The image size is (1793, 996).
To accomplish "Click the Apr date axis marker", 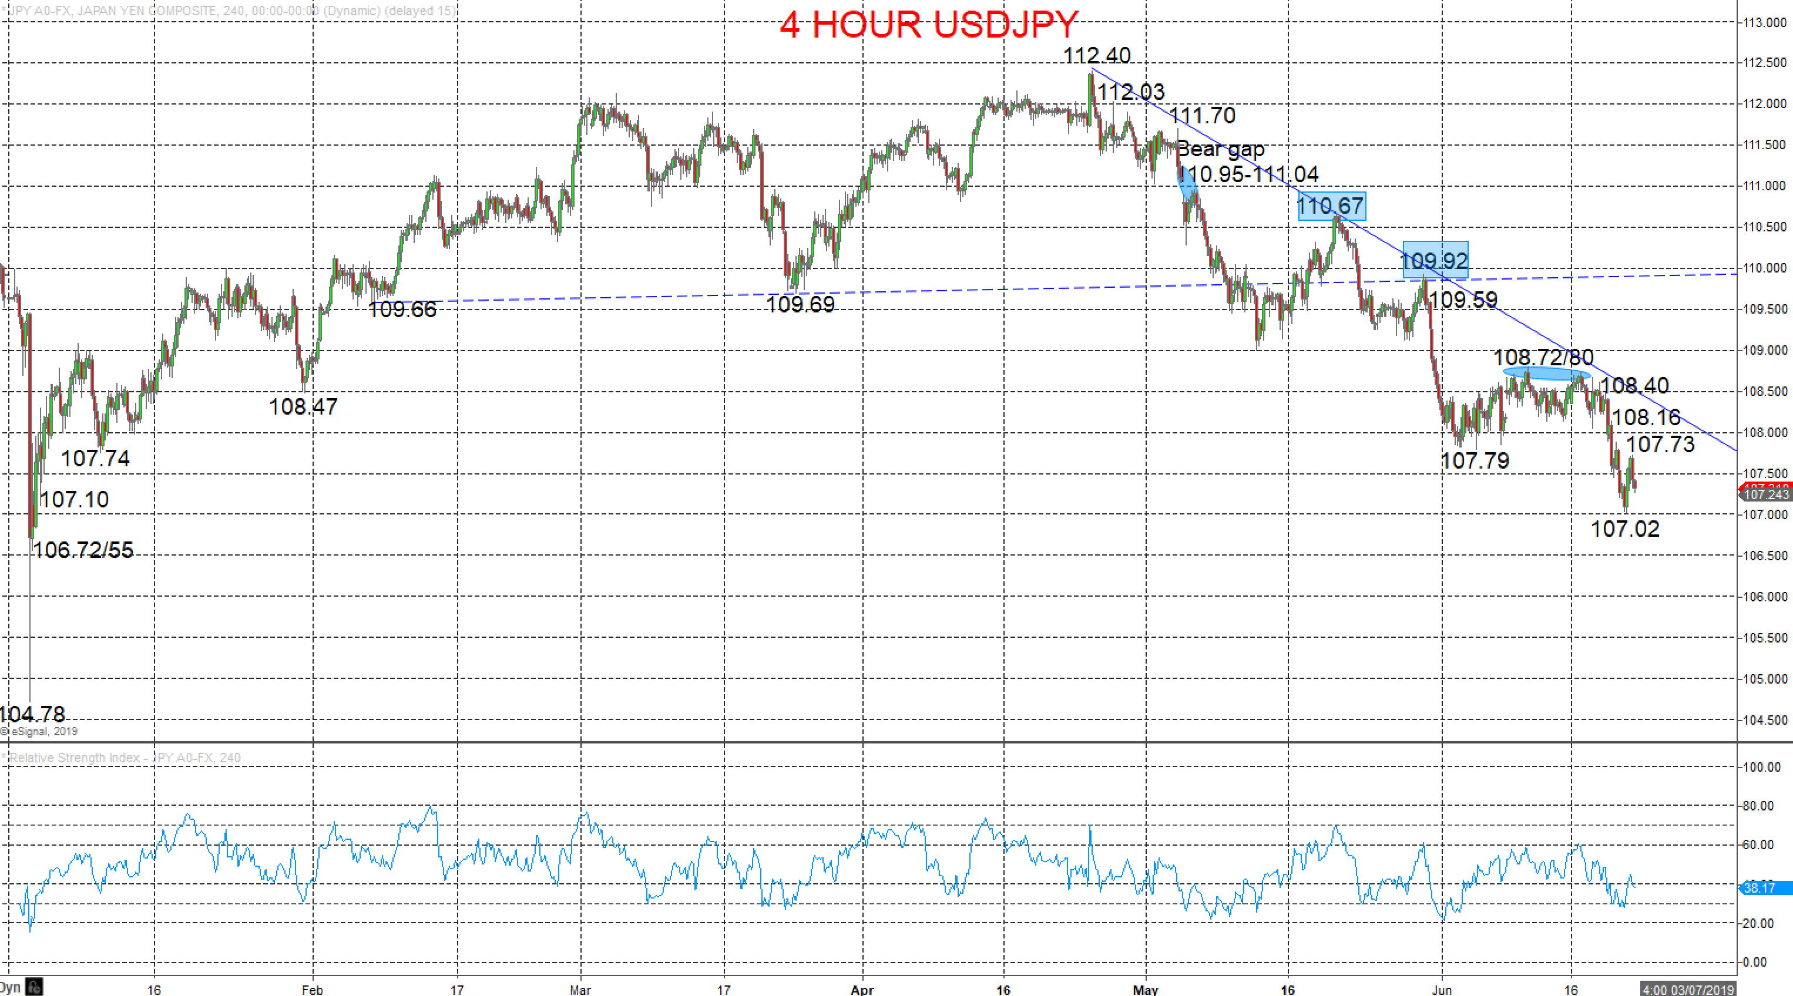I will coord(862,990).
